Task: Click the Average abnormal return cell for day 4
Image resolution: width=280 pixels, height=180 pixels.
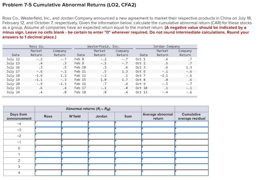Action: [x=158, y=173]
